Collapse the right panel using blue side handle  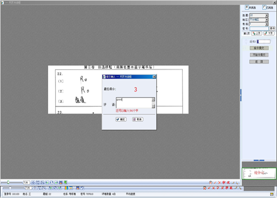(241, 95)
